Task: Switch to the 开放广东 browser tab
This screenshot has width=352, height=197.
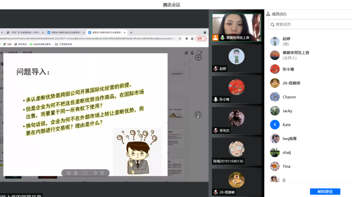Action: 24,32
